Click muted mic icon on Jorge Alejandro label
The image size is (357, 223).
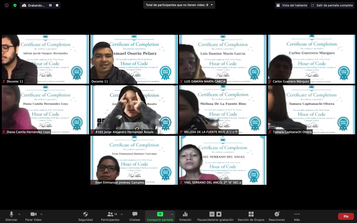[x=93, y=132]
